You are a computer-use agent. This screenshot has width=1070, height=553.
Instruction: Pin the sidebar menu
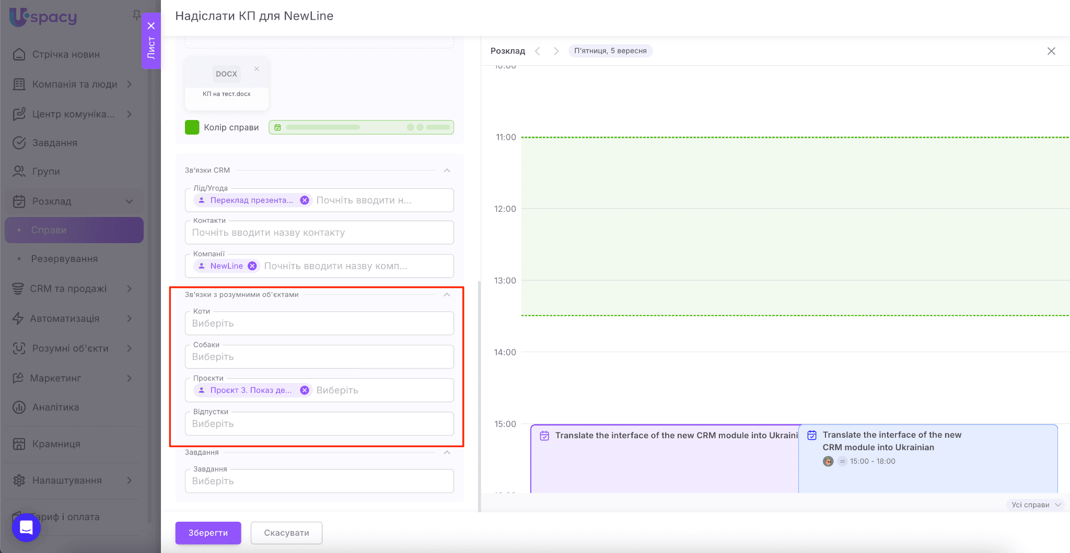(x=136, y=15)
